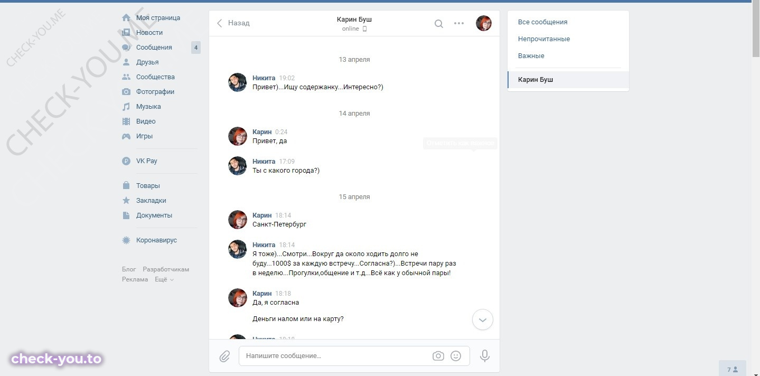This screenshot has width=760, height=376.
Task: Click the Коронавирус virus icon
Action: point(126,240)
